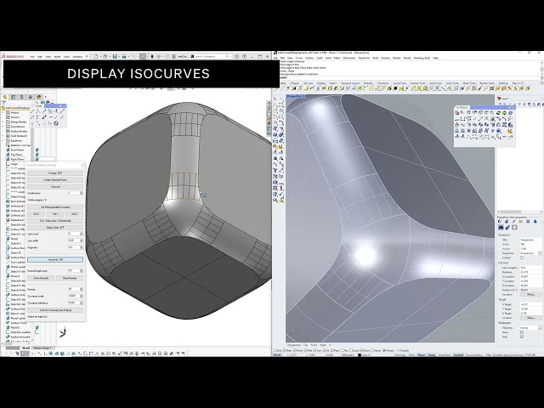Click the first icon in the Tools floating palette
The width and height of the screenshot is (544, 408).
coord(457,113)
